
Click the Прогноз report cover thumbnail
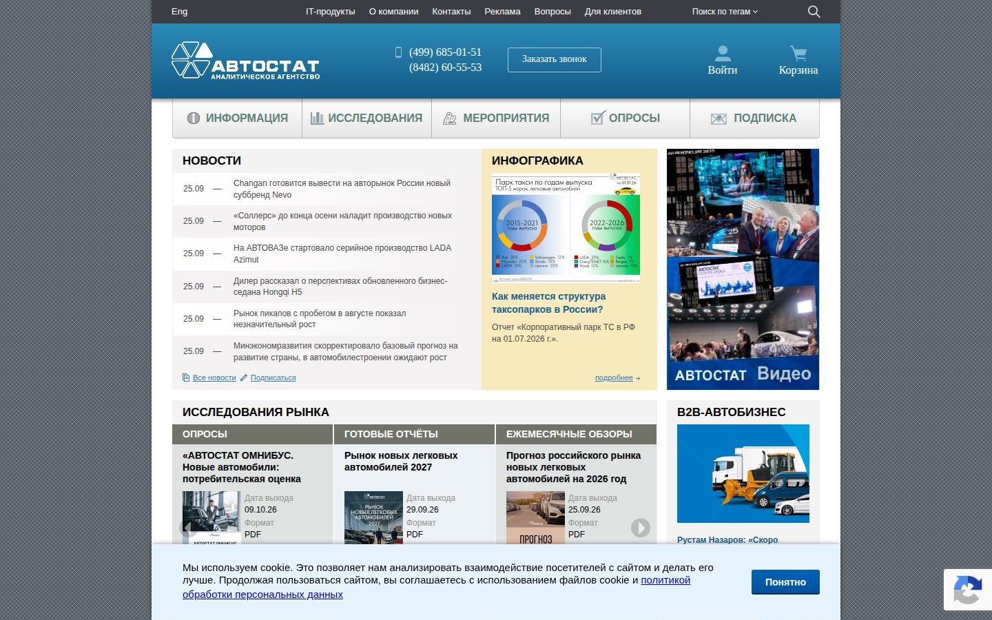pos(535,517)
